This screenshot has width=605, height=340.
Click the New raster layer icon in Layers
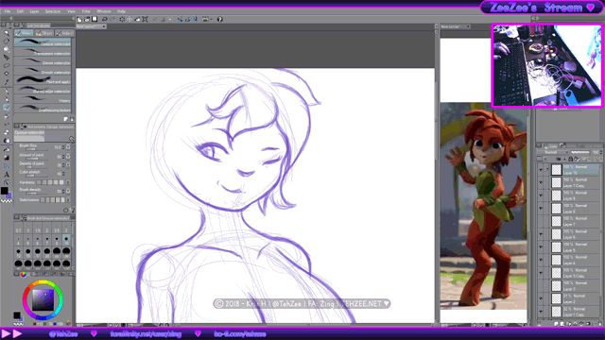pos(557,324)
